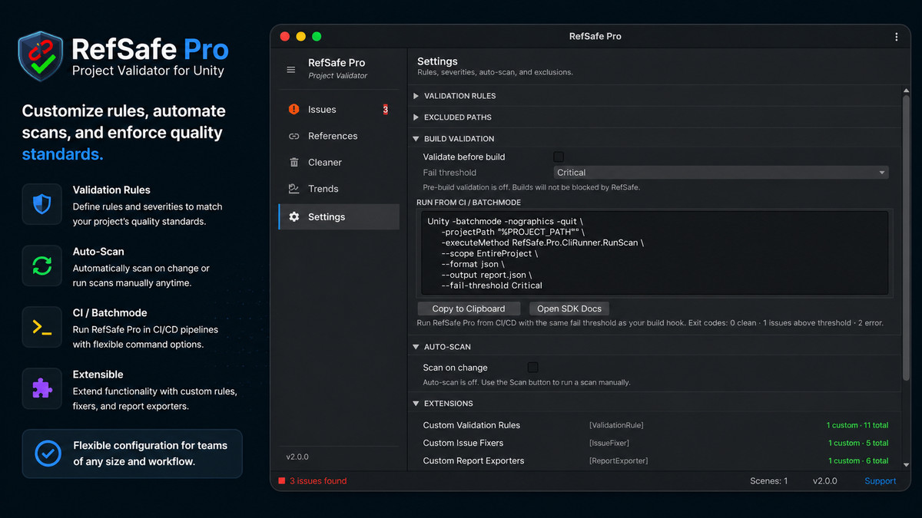Viewport: 922px width, 518px height.
Task: Click the [ValidationRule] tag text
Action: pyautogui.click(x=616, y=425)
